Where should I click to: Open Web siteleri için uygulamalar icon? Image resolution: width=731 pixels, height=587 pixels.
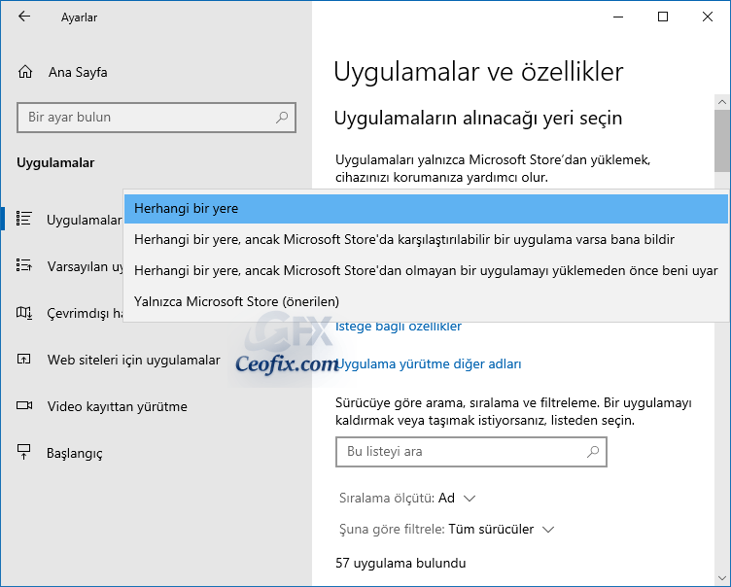(x=23, y=359)
